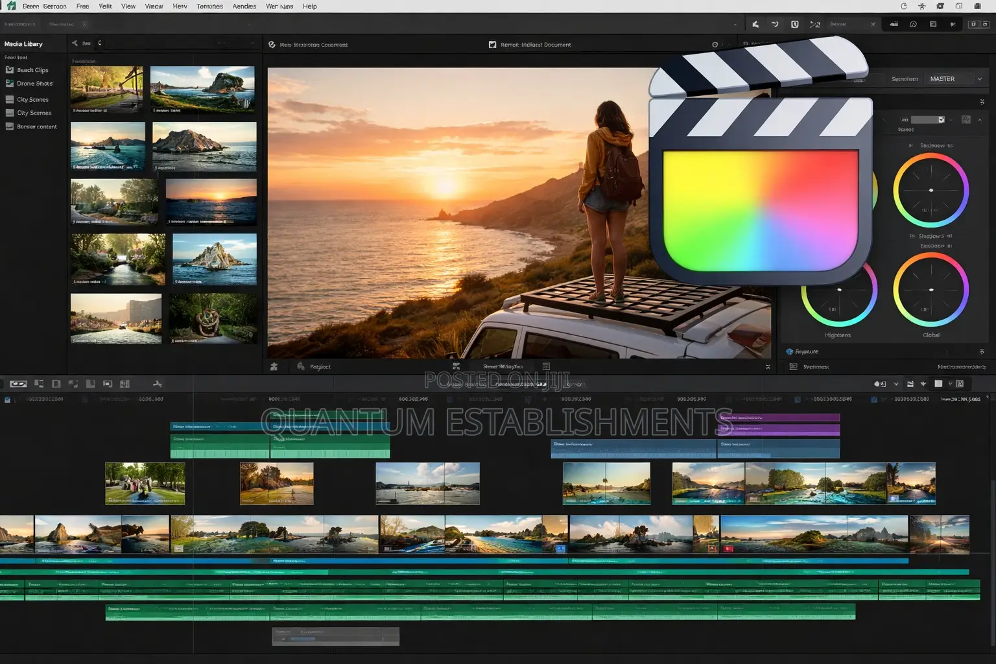This screenshot has height=664, width=996.
Task: Click the icon beside the row below Exposure
Action: pos(793,366)
